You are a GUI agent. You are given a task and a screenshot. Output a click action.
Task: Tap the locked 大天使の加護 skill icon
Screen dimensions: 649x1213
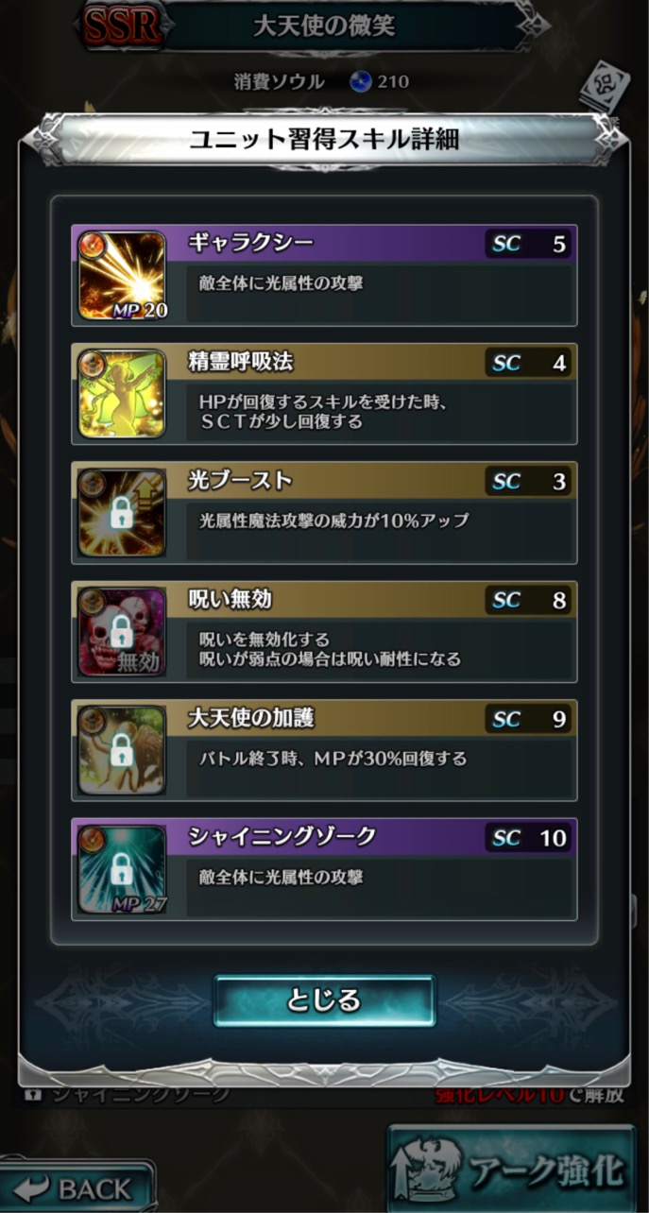click(x=122, y=752)
